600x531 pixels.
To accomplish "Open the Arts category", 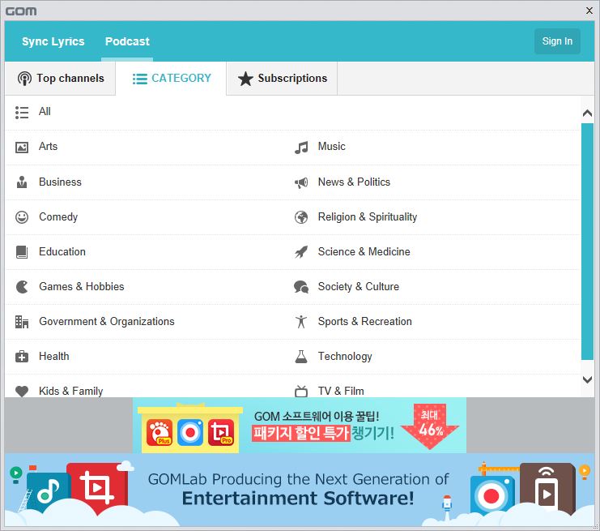I will [x=49, y=147].
